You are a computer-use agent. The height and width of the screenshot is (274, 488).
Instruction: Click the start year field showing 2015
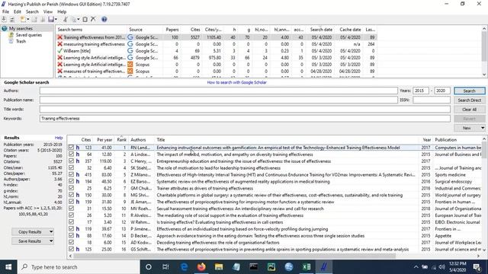[420, 91]
